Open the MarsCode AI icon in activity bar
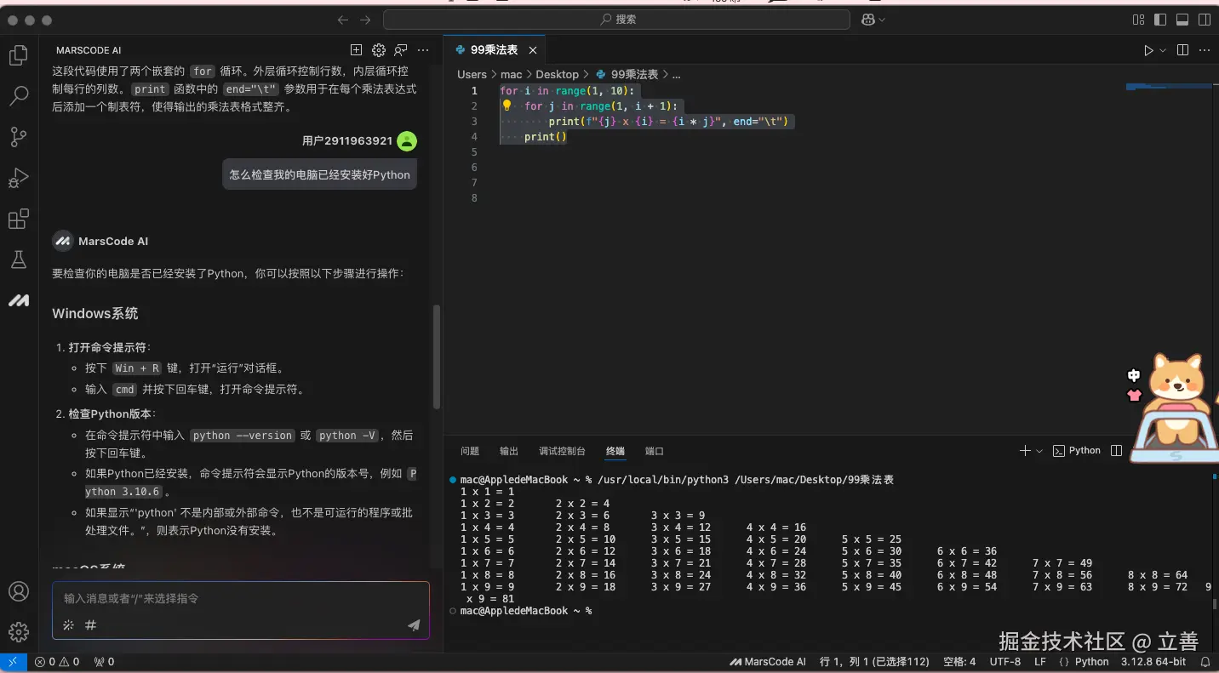 (x=19, y=299)
